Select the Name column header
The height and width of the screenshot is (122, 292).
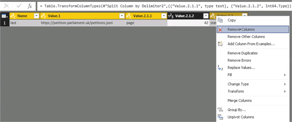(x=24, y=16)
